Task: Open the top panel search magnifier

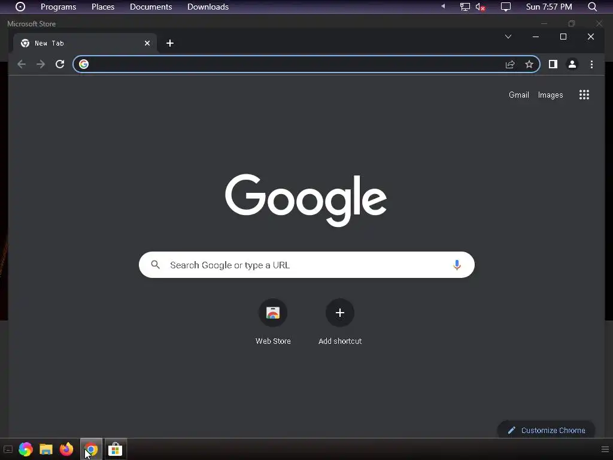Action: coord(592,7)
